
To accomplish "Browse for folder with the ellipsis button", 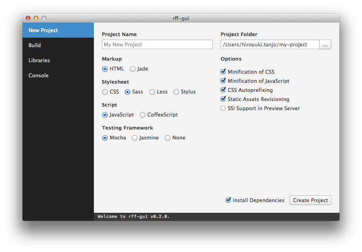I will point(325,44).
